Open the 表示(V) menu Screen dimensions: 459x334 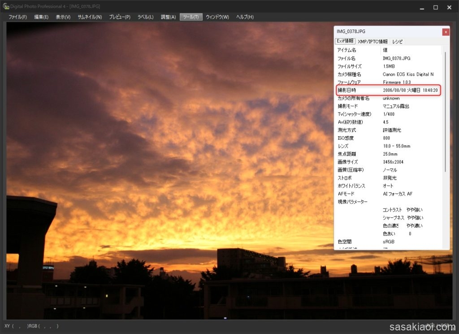click(63, 17)
